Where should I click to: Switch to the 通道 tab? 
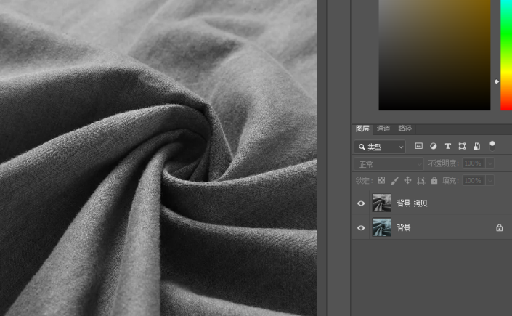pos(383,129)
